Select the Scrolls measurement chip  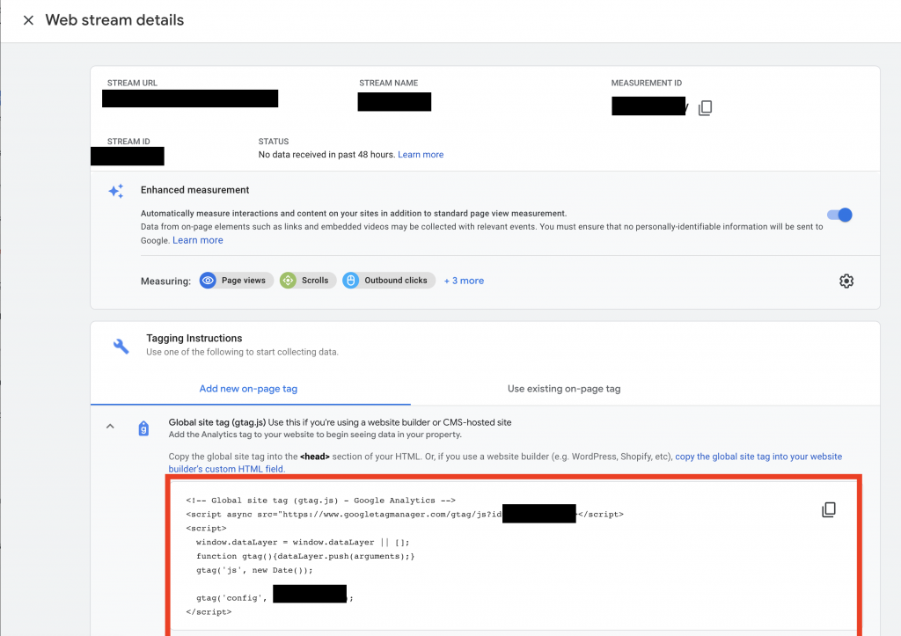[307, 280]
